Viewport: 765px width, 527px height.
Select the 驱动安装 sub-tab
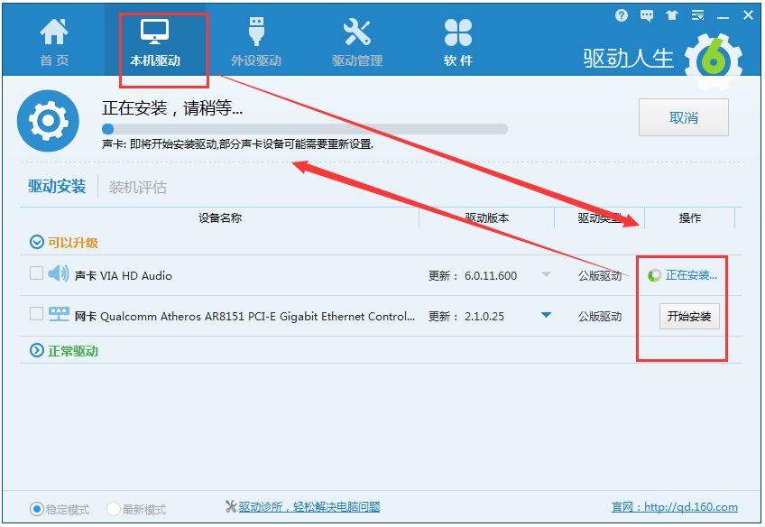coord(57,187)
